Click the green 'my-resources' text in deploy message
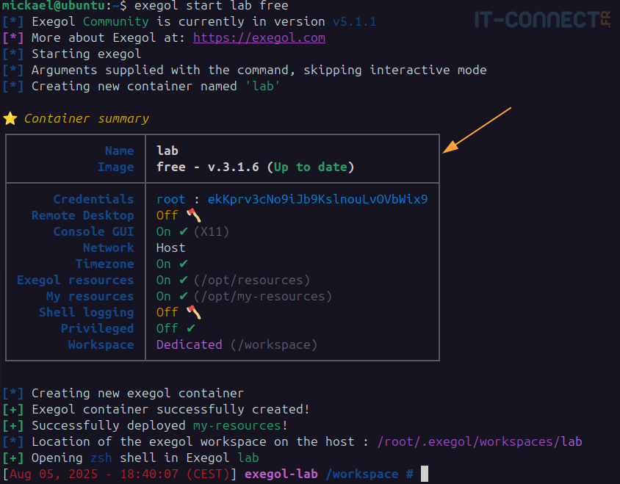620x484 pixels. click(237, 425)
